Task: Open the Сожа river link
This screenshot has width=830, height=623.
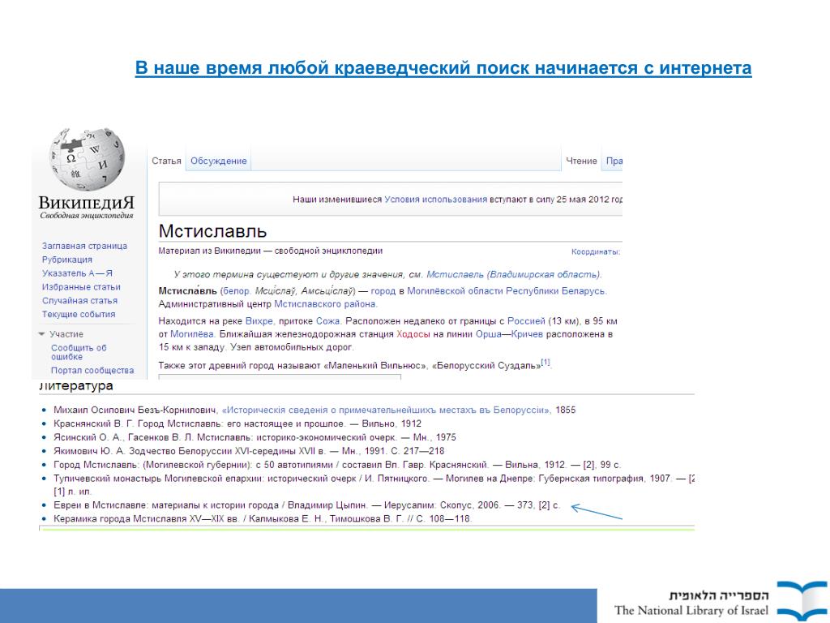Action: (x=327, y=321)
